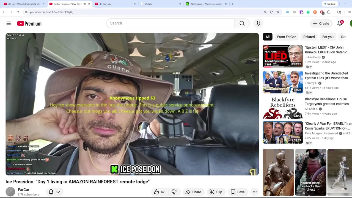Open the Create button menu
Image resolution: width=352 pixels, height=198 pixels.
pos(321,23)
